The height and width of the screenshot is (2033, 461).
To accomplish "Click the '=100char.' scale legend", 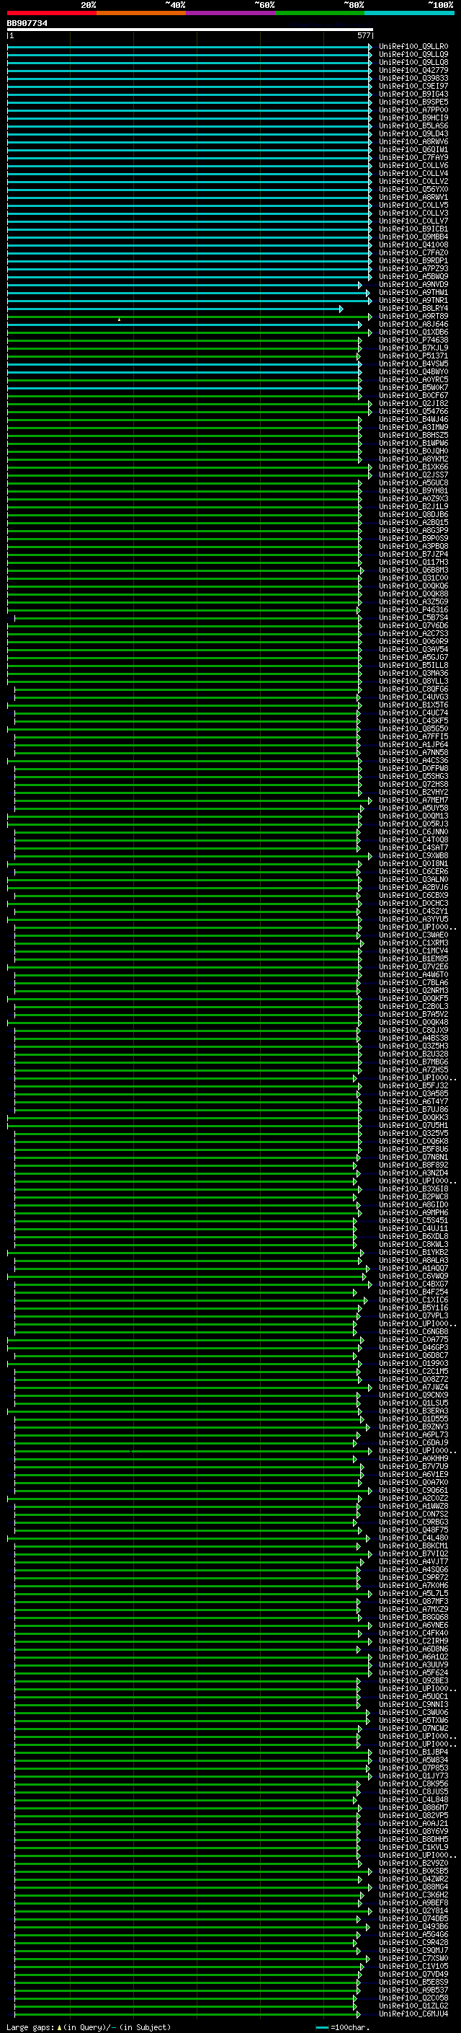I will 349,2027.
